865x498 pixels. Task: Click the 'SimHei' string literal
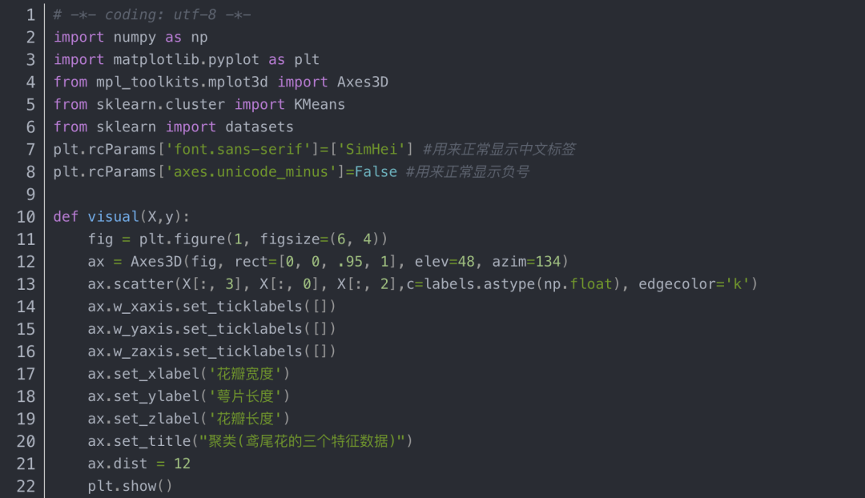(376, 149)
